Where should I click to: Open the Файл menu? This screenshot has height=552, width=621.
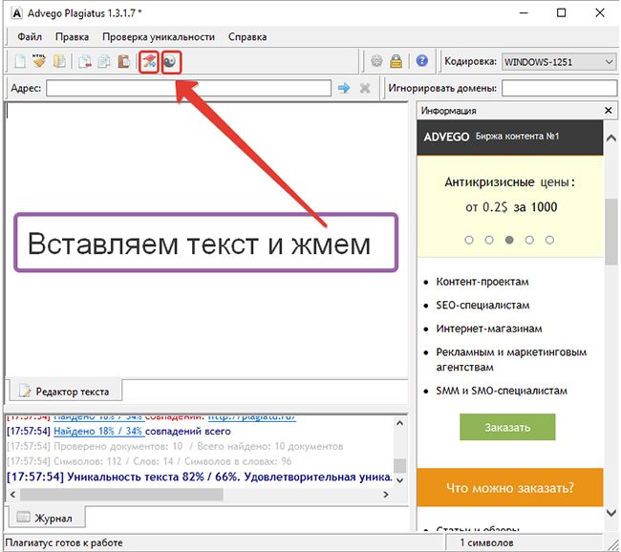[30, 37]
